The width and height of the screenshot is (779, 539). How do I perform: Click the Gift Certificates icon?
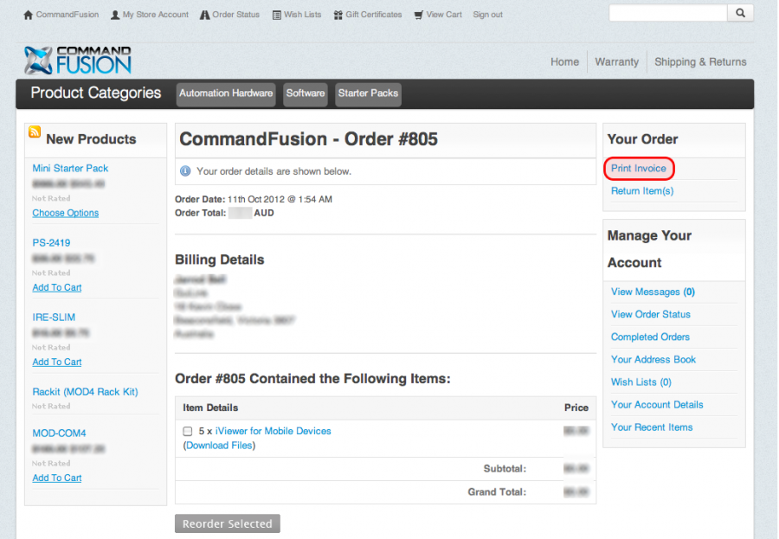337,14
